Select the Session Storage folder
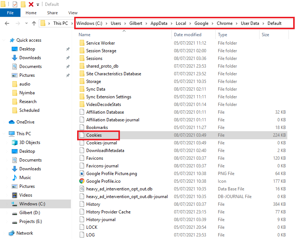Image resolution: width=295 pixels, height=239 pixels. 101,51
